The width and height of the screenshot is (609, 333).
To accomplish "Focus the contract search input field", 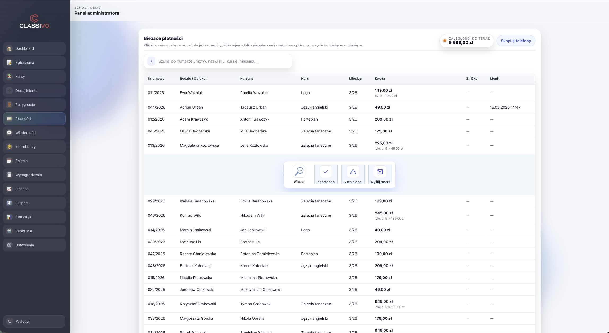I will 223,61.
